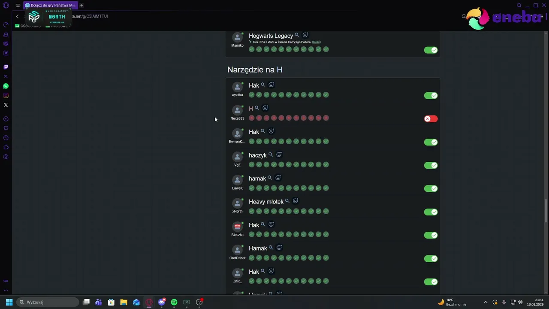Screen dimensions: 549x309
Task: Open WhatsApp in the Opera sidebar
Action: 6,86
